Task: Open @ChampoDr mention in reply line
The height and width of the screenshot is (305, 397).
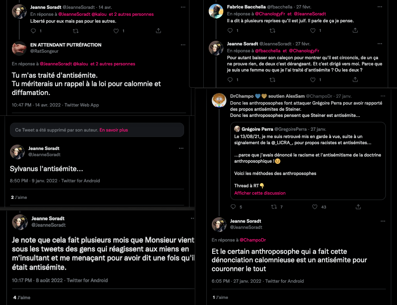Action: [x=253, y=240]
